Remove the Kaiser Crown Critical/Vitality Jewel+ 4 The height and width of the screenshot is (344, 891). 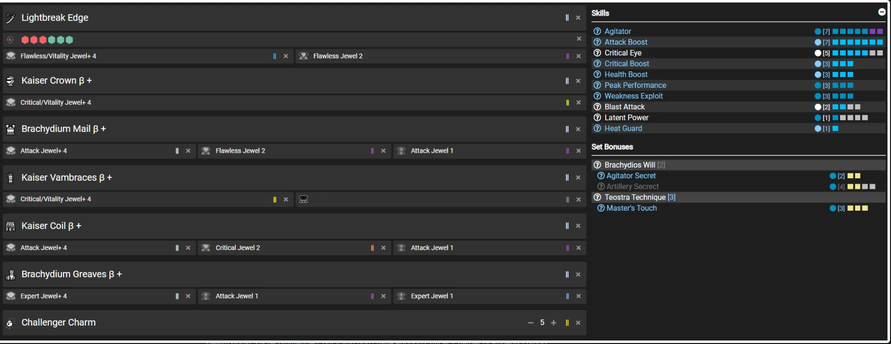579,102
